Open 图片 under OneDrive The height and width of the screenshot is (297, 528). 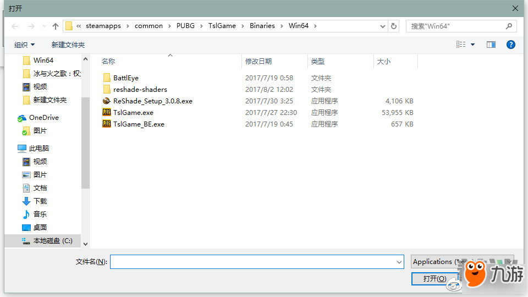pos(35,131)
